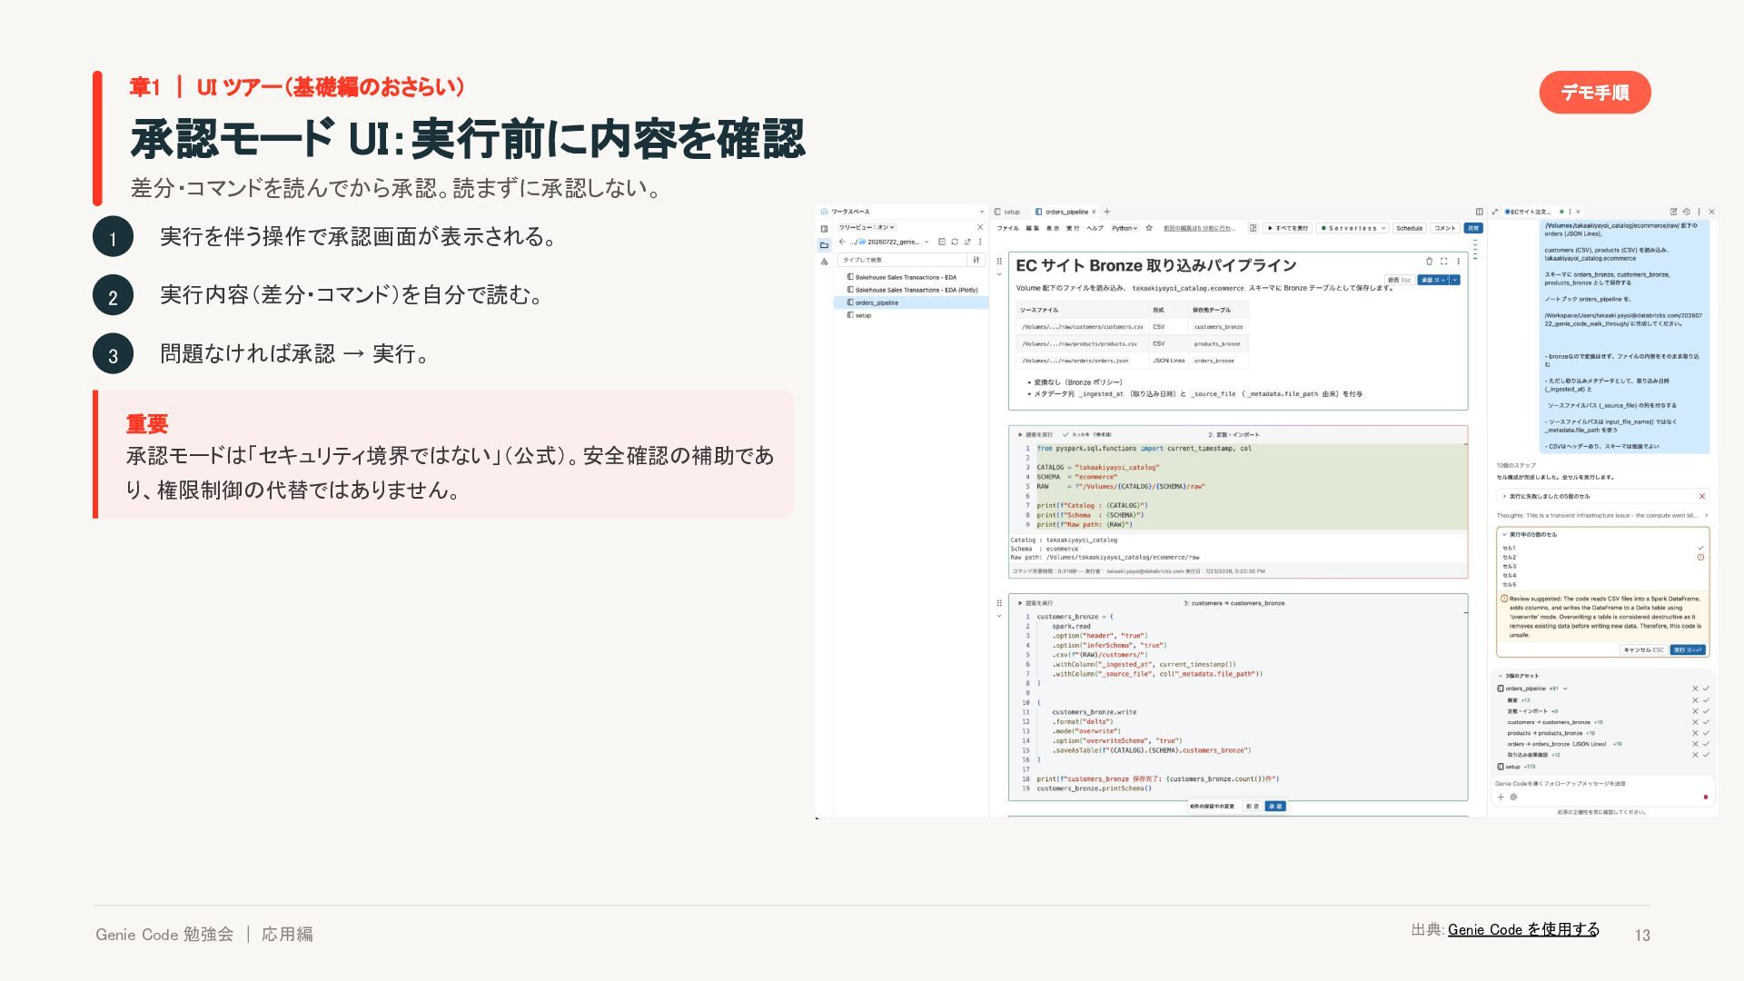Viewport: 1744px width, 981px height.
Task: Click the blue 実行 button in review box
Action: point(1688,649)
